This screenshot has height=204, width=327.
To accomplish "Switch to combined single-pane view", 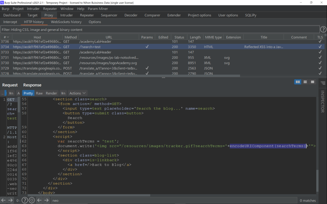I will click(313, 82).
